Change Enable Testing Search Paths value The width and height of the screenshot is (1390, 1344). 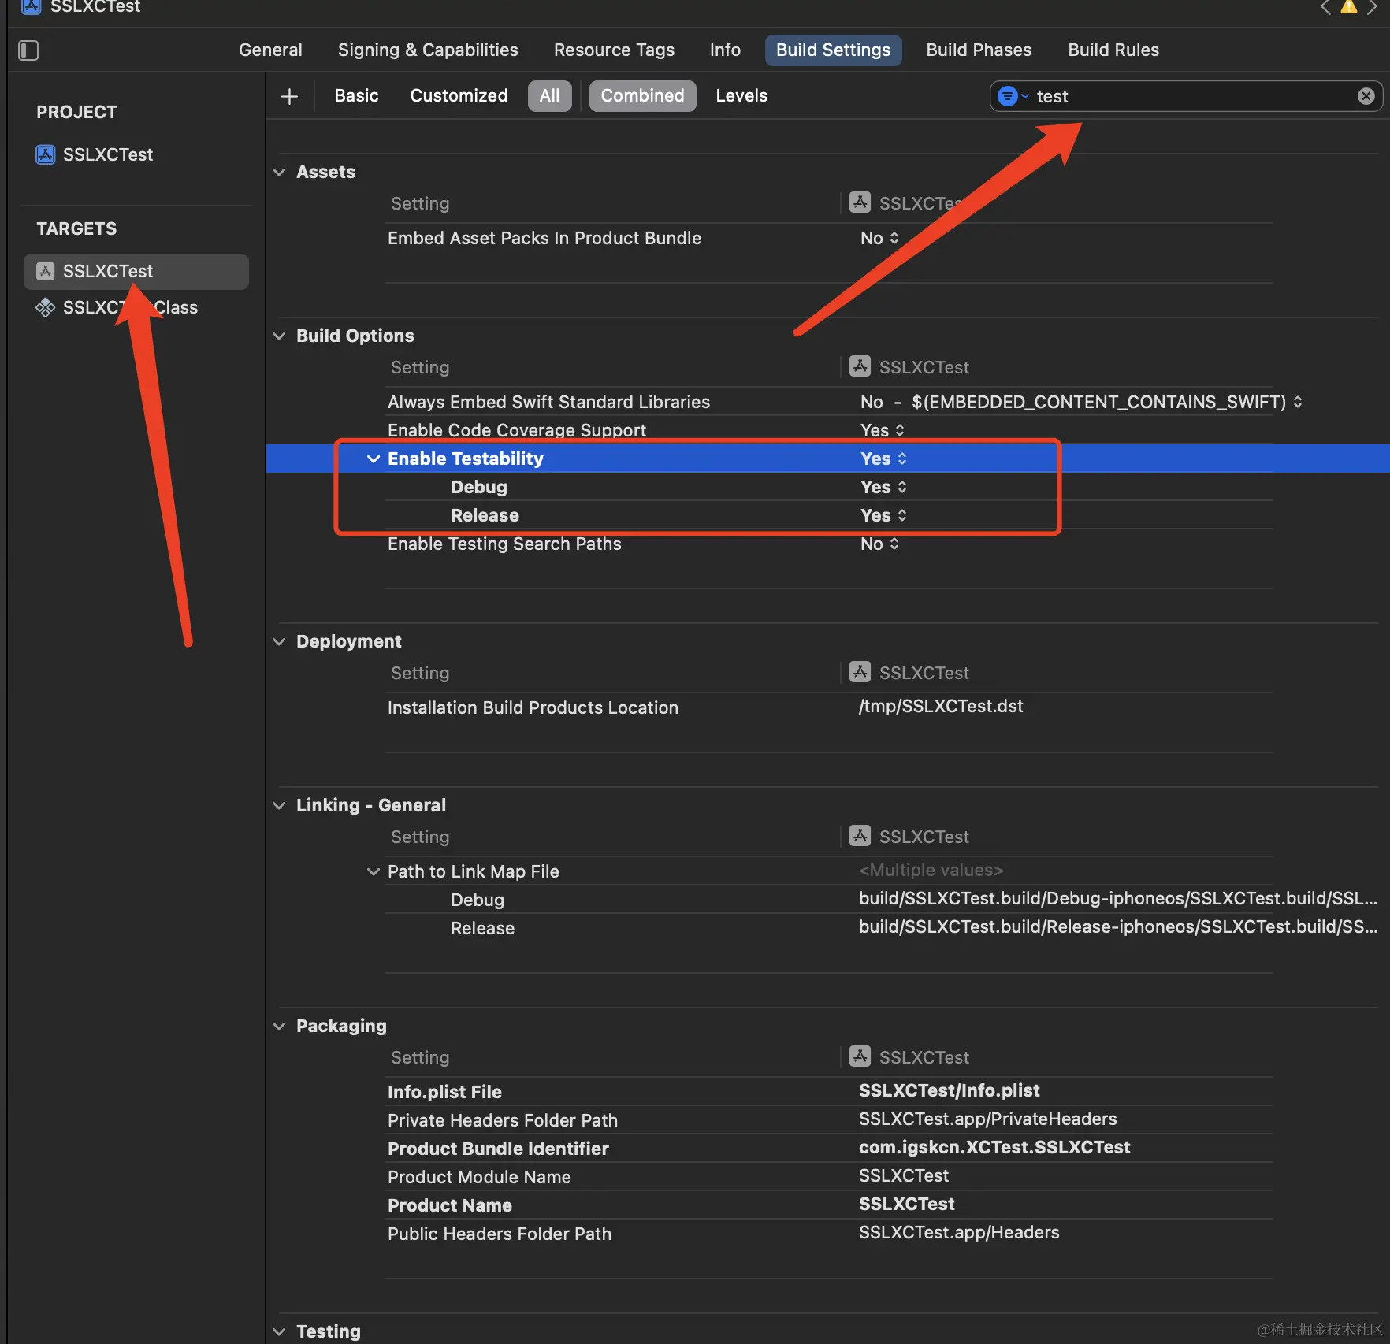[x=879, y=544]
